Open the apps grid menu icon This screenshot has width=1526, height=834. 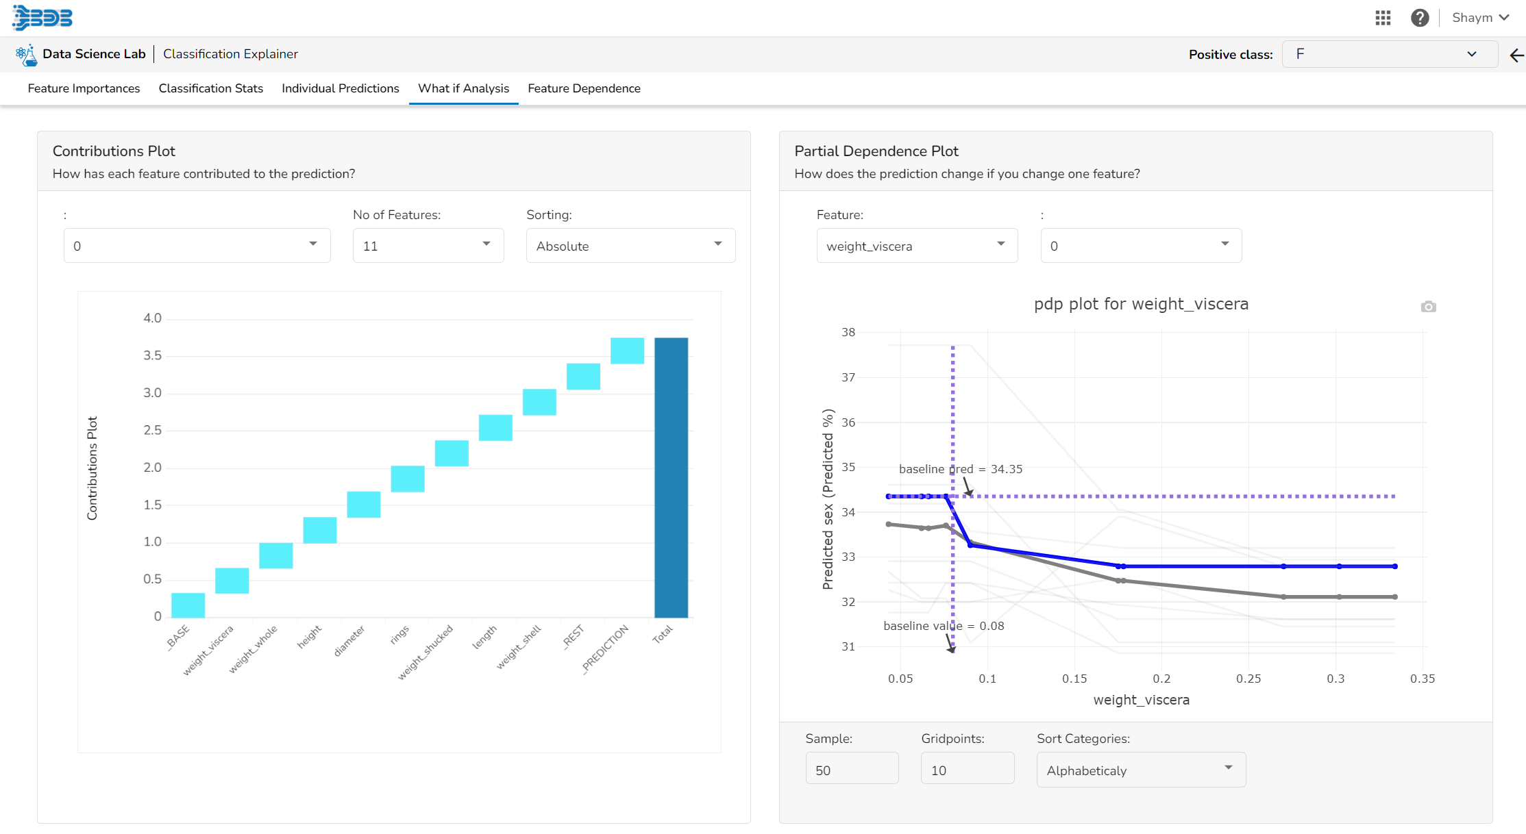[x=1383, y=18]
